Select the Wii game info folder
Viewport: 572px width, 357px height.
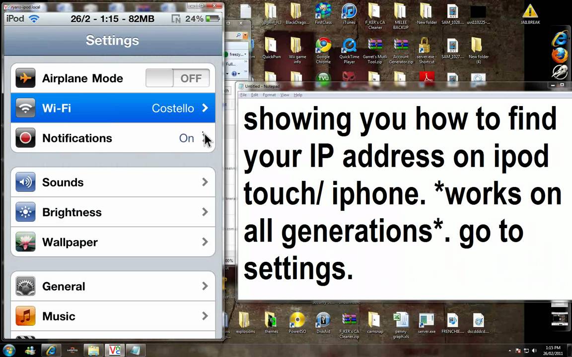[297, 50]
